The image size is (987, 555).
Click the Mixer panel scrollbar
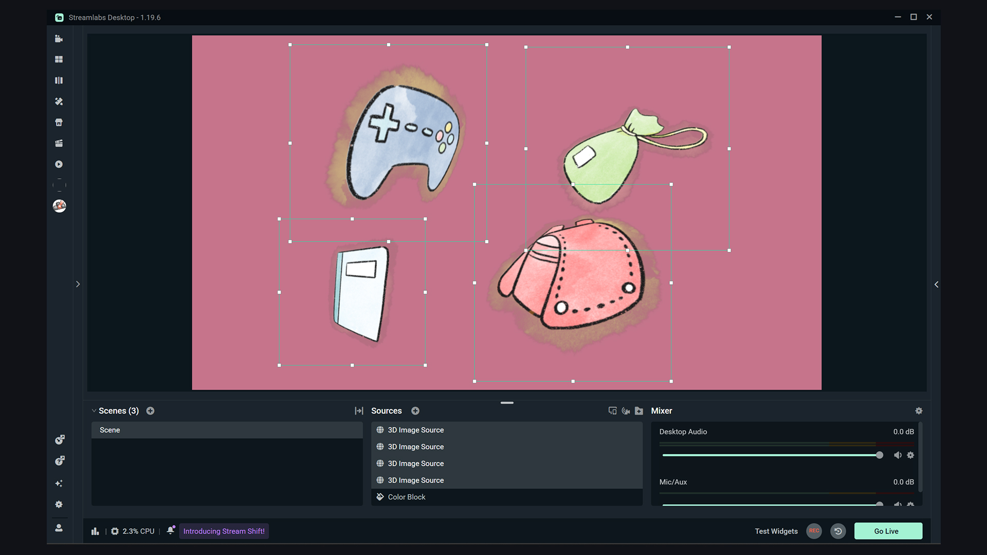point(920,457)
